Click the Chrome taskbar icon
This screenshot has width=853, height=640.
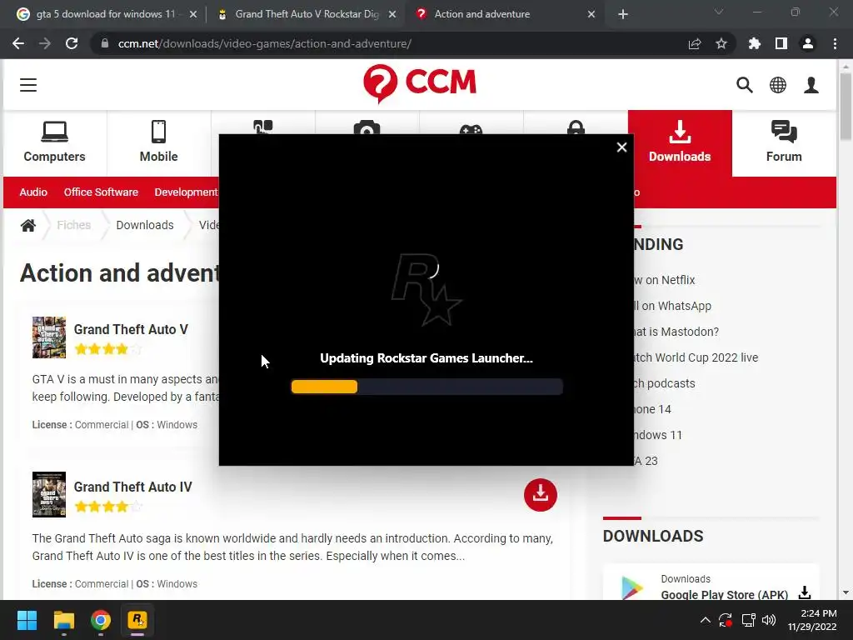(x=101, y=620)
